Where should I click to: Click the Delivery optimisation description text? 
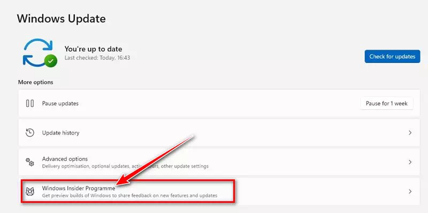125,166
